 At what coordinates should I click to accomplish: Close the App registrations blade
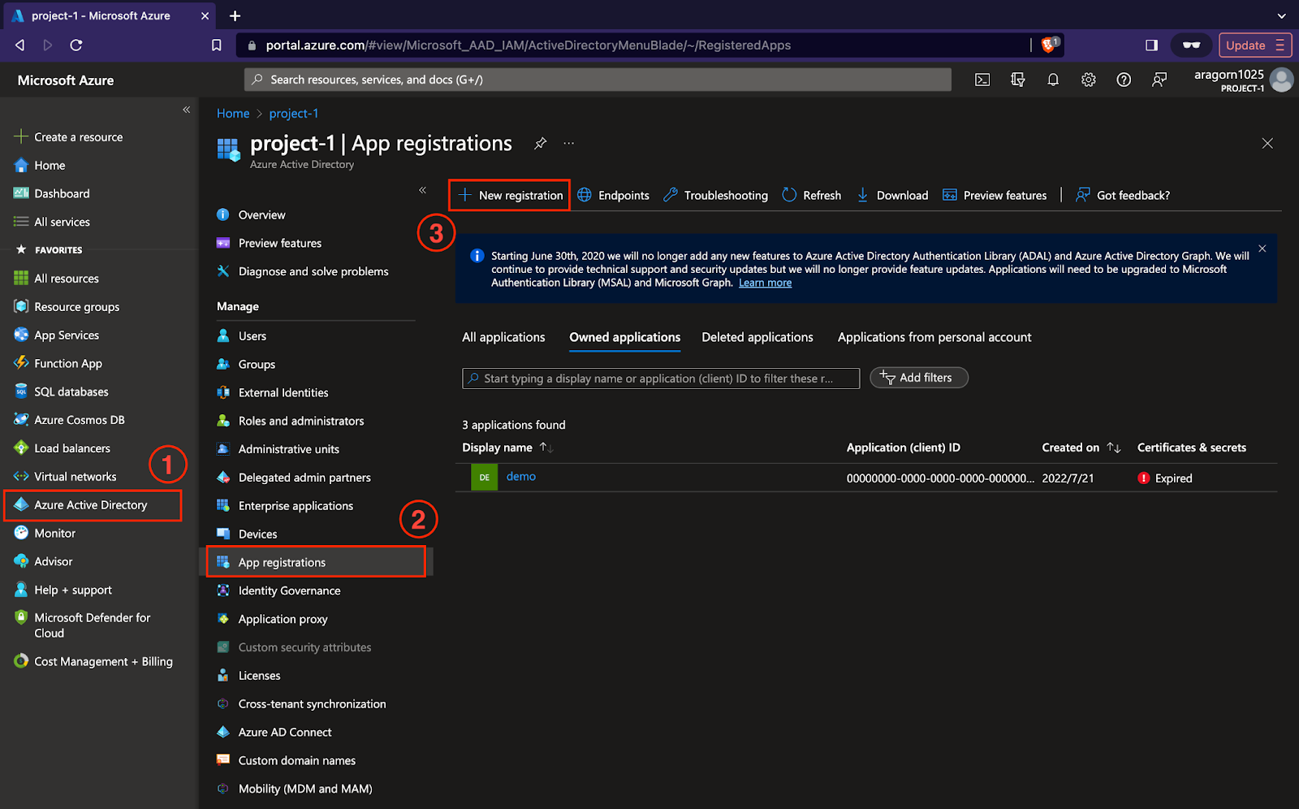1267,144
